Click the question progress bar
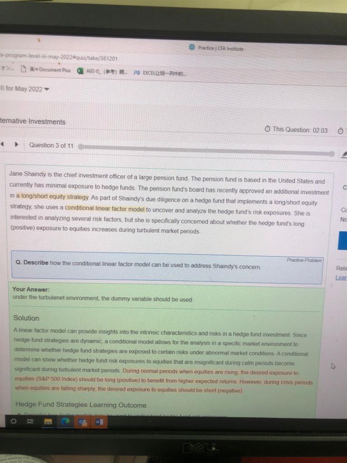The image size is (347, 463). pyautogui.click(x=206, y=149)
